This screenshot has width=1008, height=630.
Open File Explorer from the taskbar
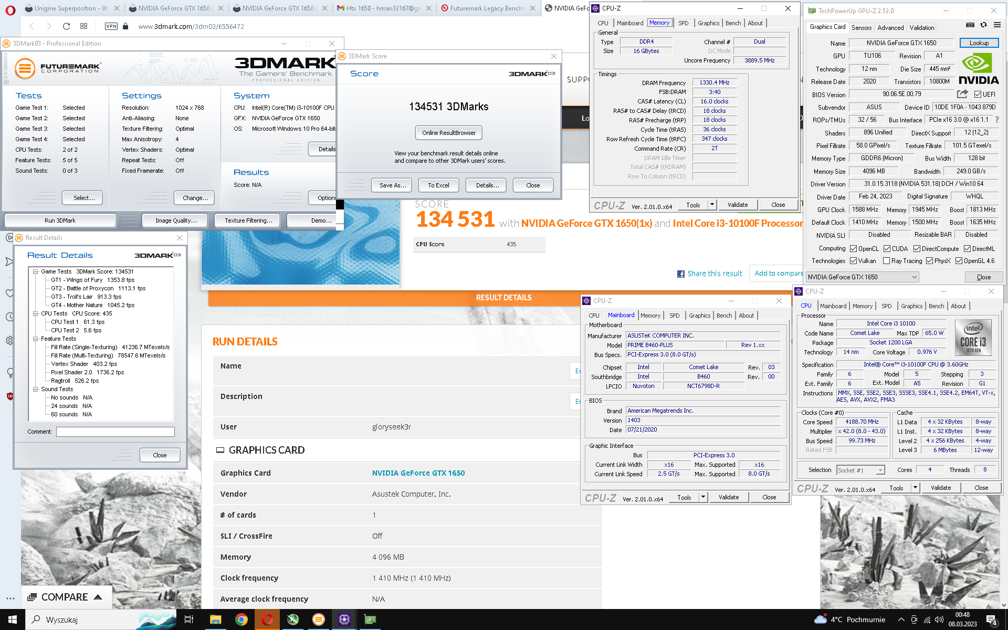(215, 619)
